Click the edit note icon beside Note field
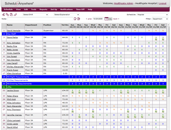Viewport: 171px width, 130px height. [x=75, y=19]
